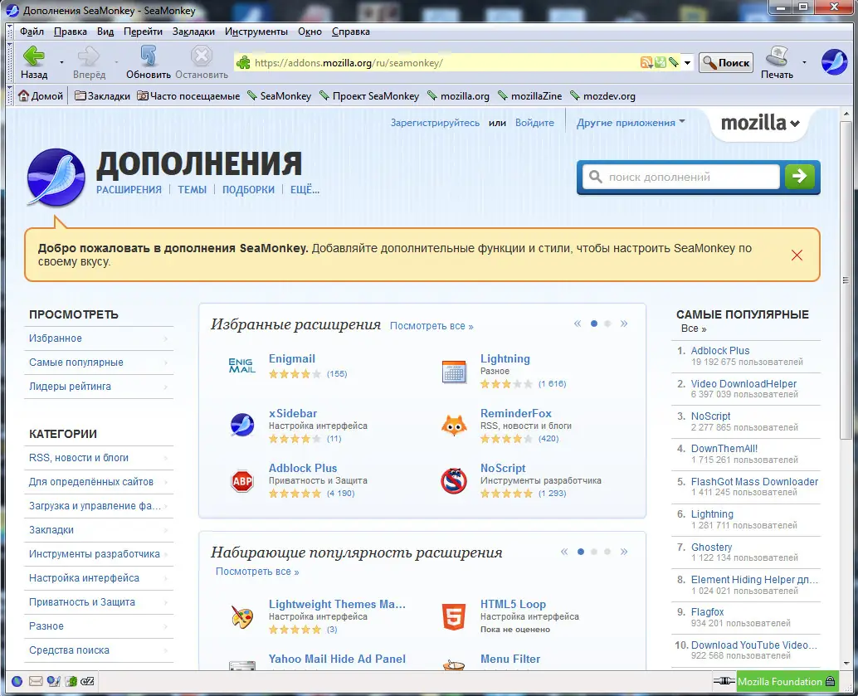Screen dimensions: 858x696
Task: Open the Закладки bookmarks folder
Action: point(102,95)
